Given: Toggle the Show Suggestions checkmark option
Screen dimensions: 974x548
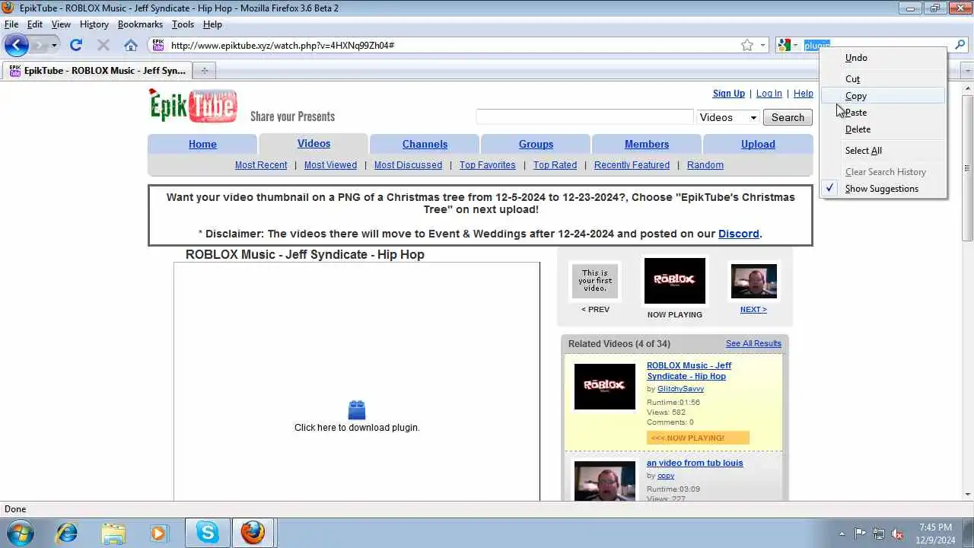Looking at the screenshot, I should coord(883,189).
